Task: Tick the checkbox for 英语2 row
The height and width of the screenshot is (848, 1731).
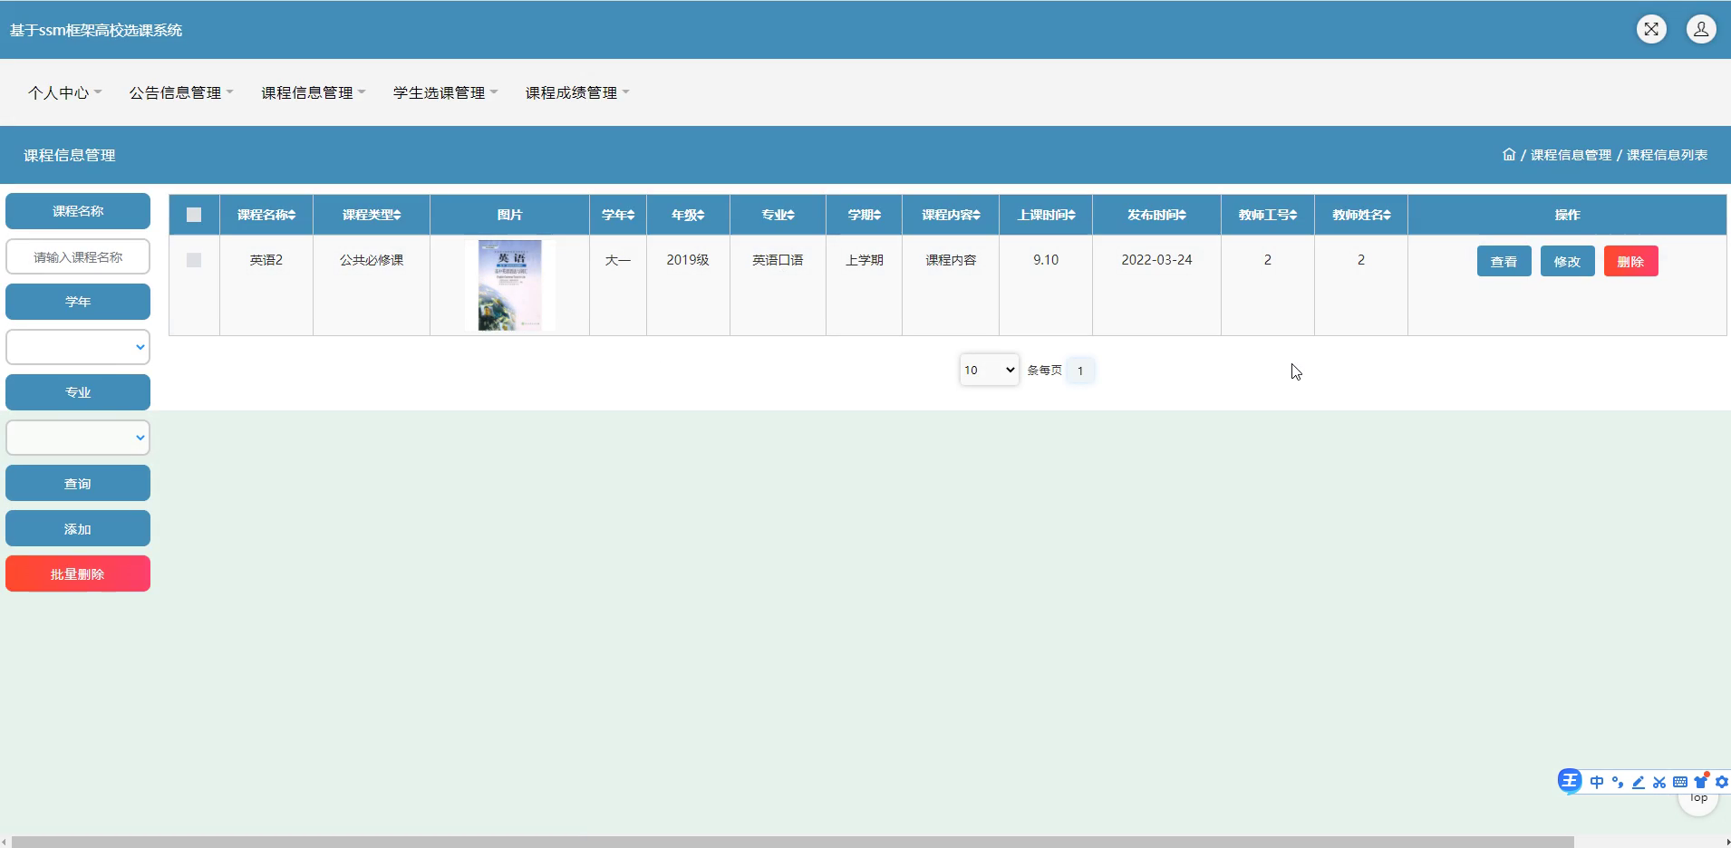Action: (194, 260)
